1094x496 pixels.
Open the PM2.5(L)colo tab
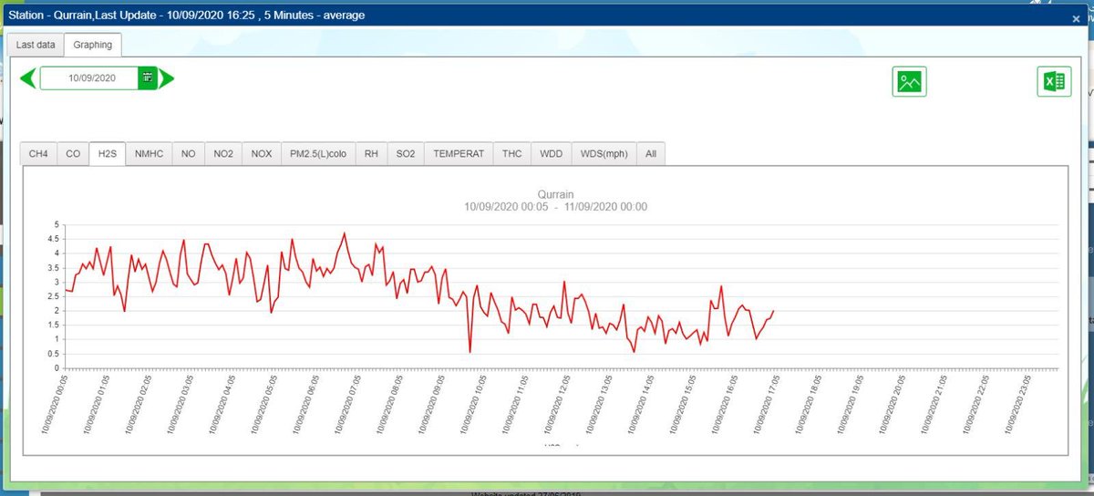click(x=318, y=154)
